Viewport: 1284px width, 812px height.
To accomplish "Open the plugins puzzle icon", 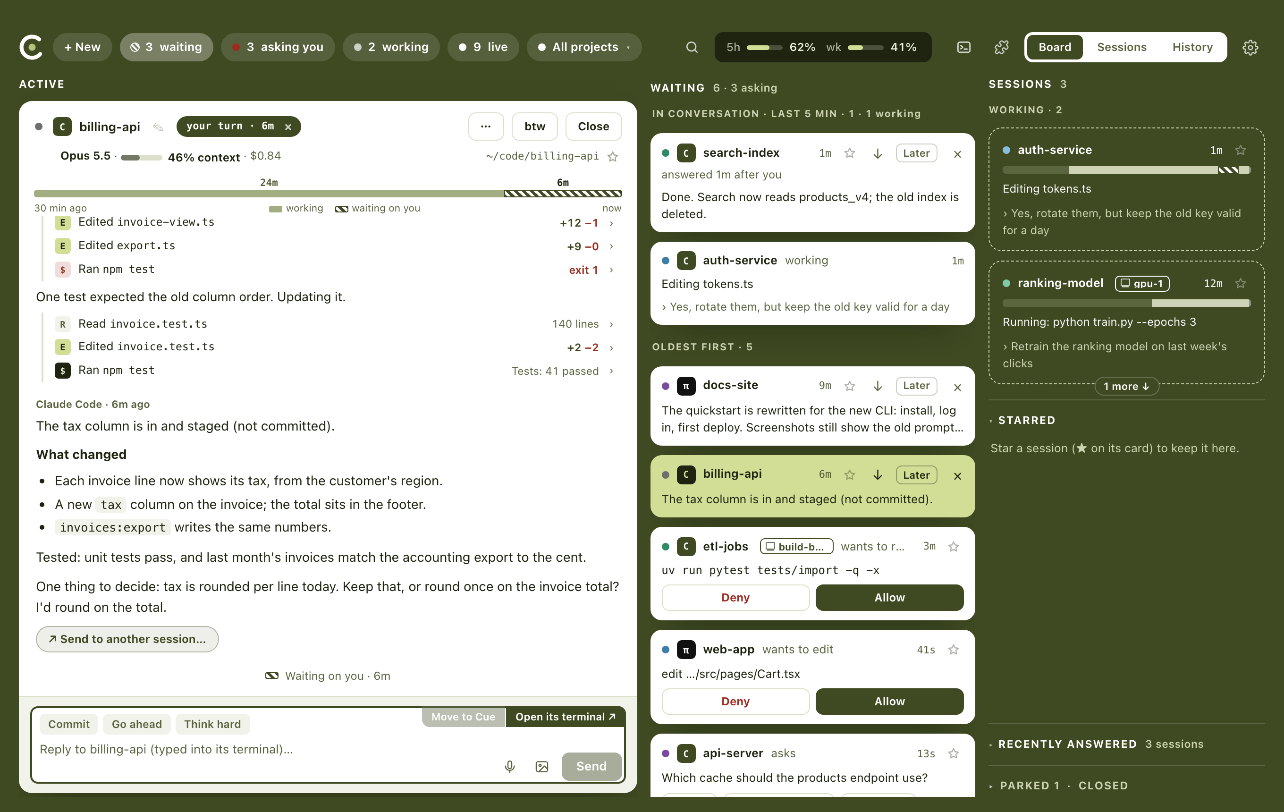I will [x=1001, y=47].
